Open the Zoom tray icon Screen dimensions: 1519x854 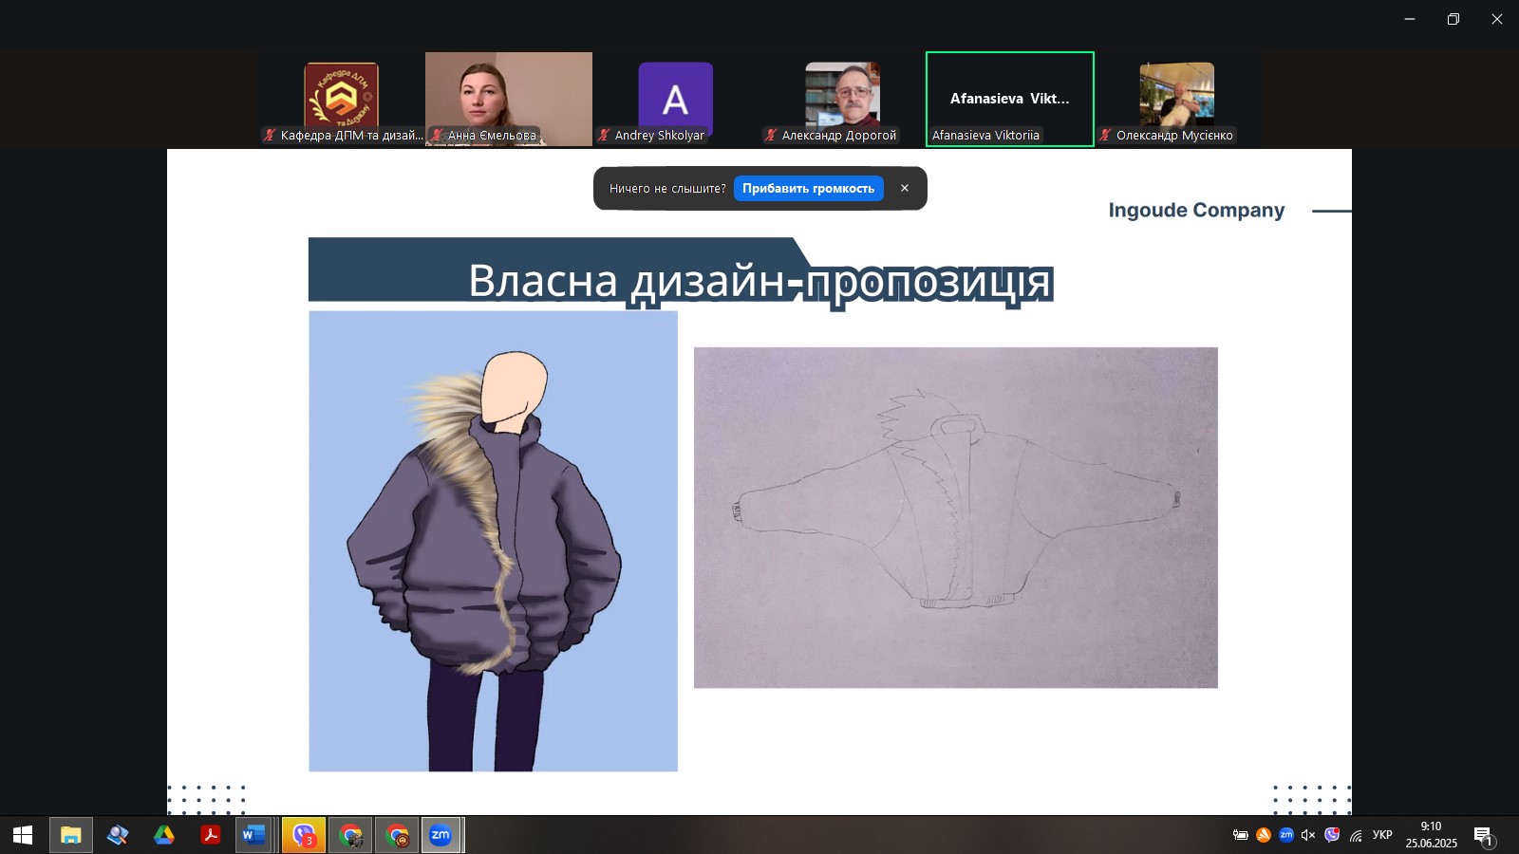click(1286, 836)
